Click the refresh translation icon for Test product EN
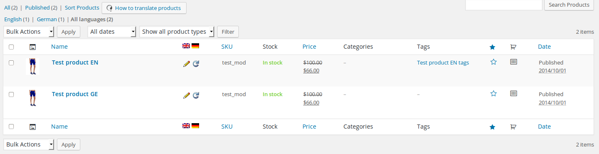Viewport: 599px width, 154px height. (196, 64)
